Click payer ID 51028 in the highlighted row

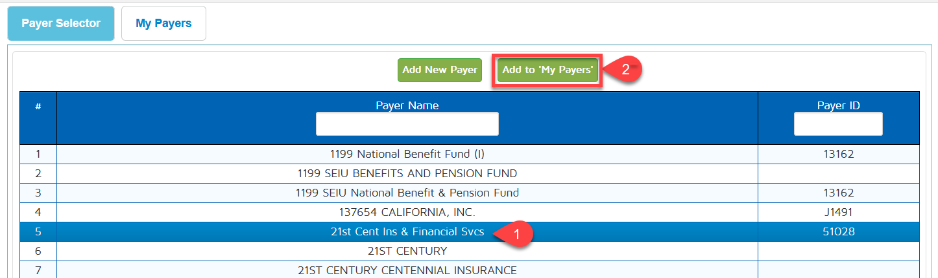point(838,231)
